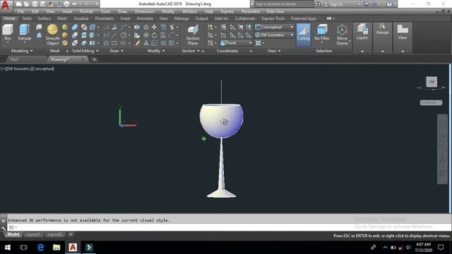The image size is (452, 254).
Task: Open File Explorer from taskbar
Action: [56, 248]
